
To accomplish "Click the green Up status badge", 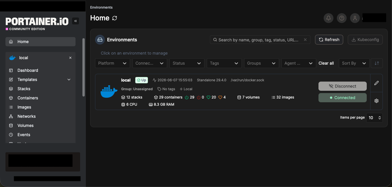I will (x=142, y=80).
